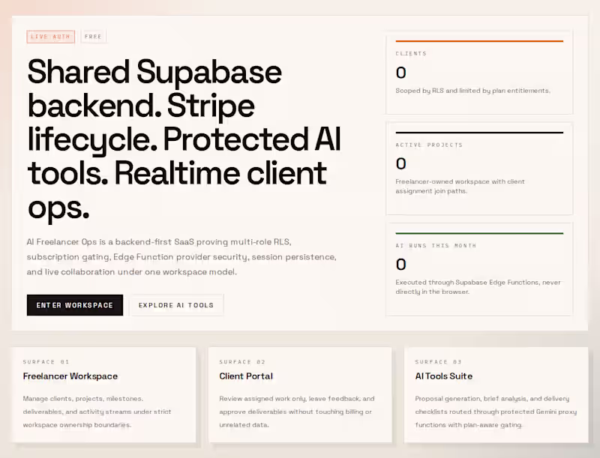
Task: Click the ENTER WORKSPACE button
Action: point(74,305)
